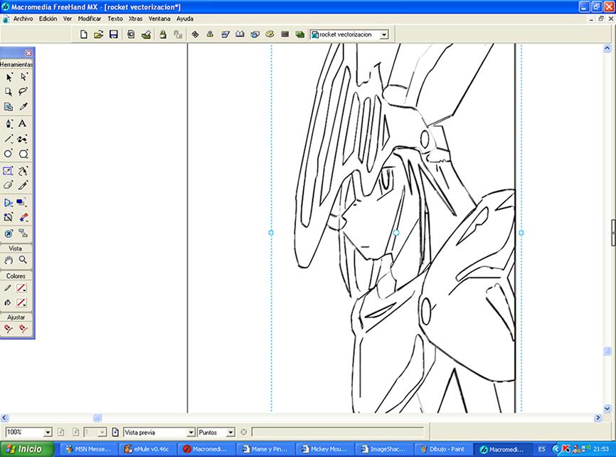Open the Texto menu
The image size is (616, 457).
coord(115,19)
